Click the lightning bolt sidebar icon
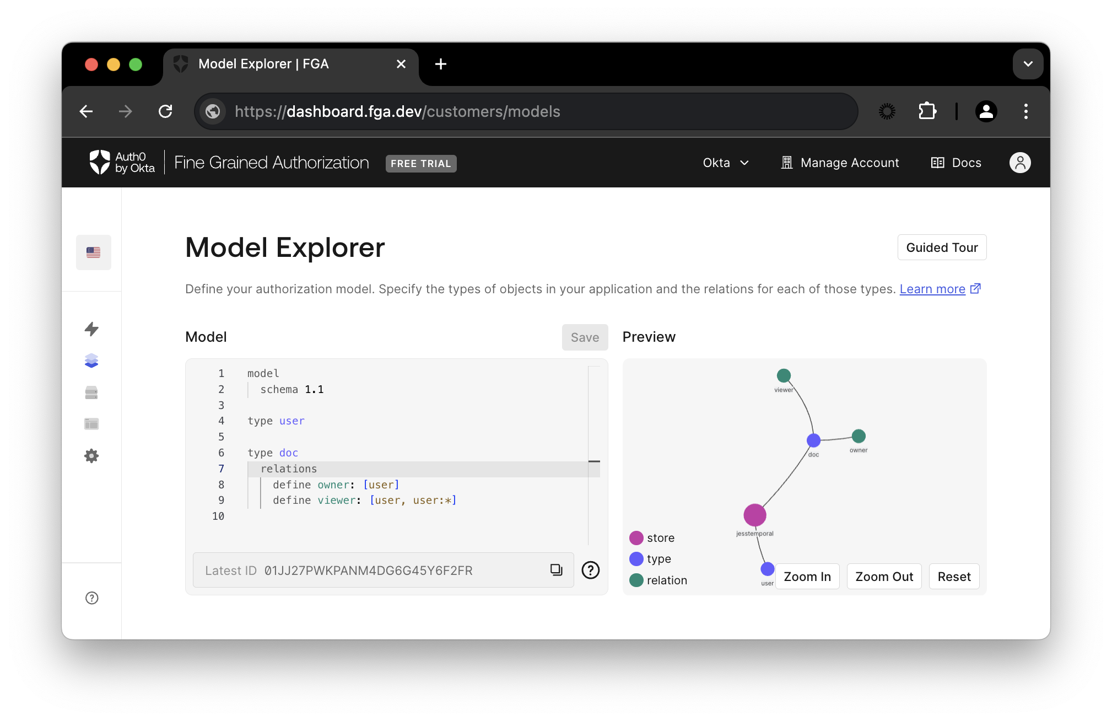The width and height of the screenshot is (1112, 721). (x=91, y=329)
